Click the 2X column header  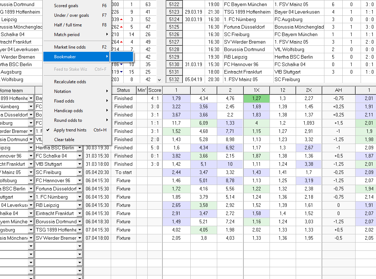pos(309,90)
